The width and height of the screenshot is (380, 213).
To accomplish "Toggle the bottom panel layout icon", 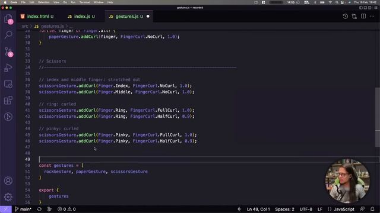I will 365,8.
